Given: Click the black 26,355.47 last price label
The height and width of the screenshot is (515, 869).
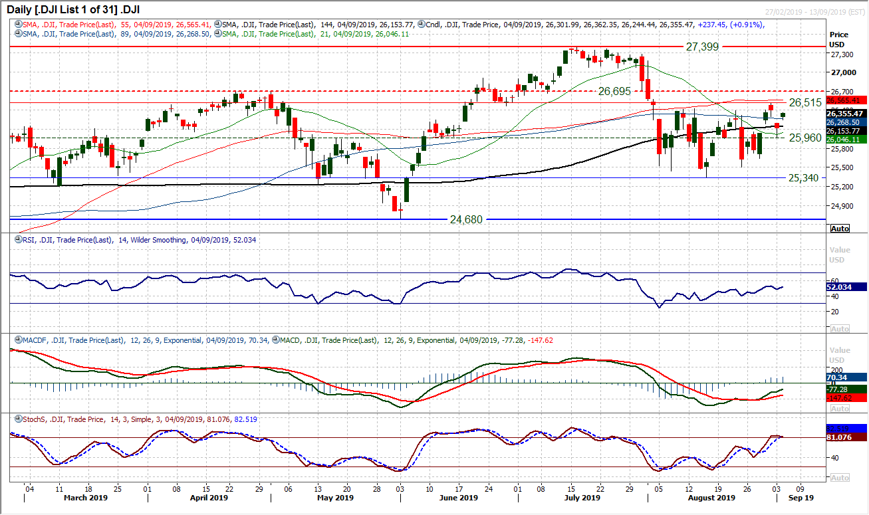Looking at the screenshot, I should point(846,114).
